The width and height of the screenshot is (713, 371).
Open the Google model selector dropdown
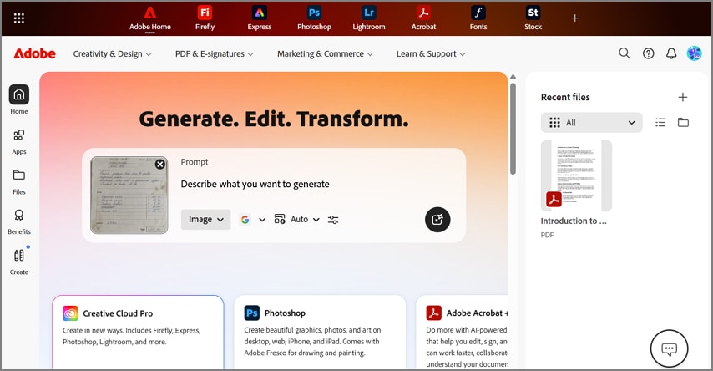pos(252,220)
